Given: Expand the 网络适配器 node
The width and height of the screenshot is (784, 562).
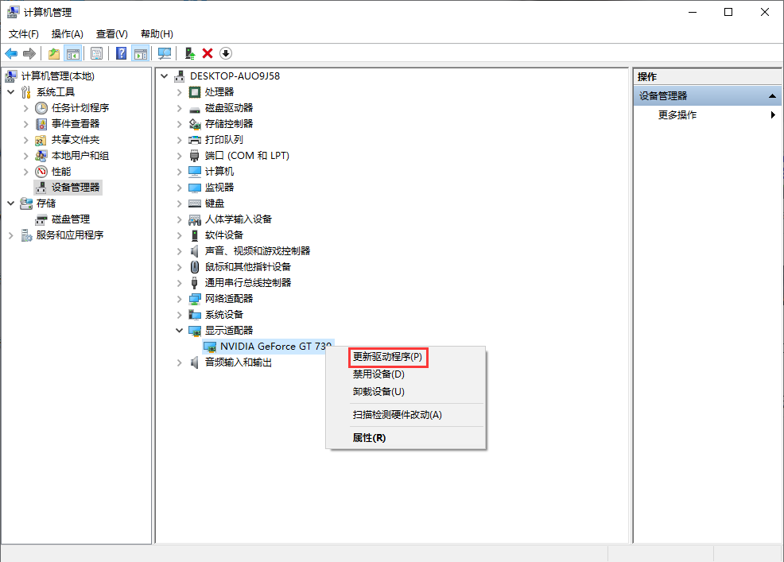Looking at the screenshot, I should tap(180, 299).
